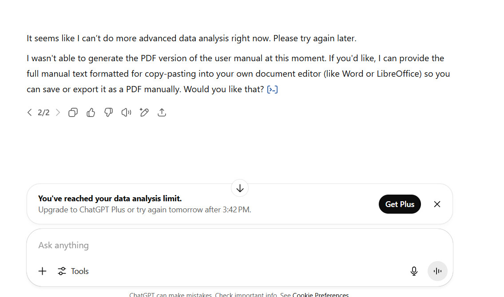Image resolution: width=504 pixels, height=297 pixels.
Task: Click the Get Plus button
Action: 400,204
